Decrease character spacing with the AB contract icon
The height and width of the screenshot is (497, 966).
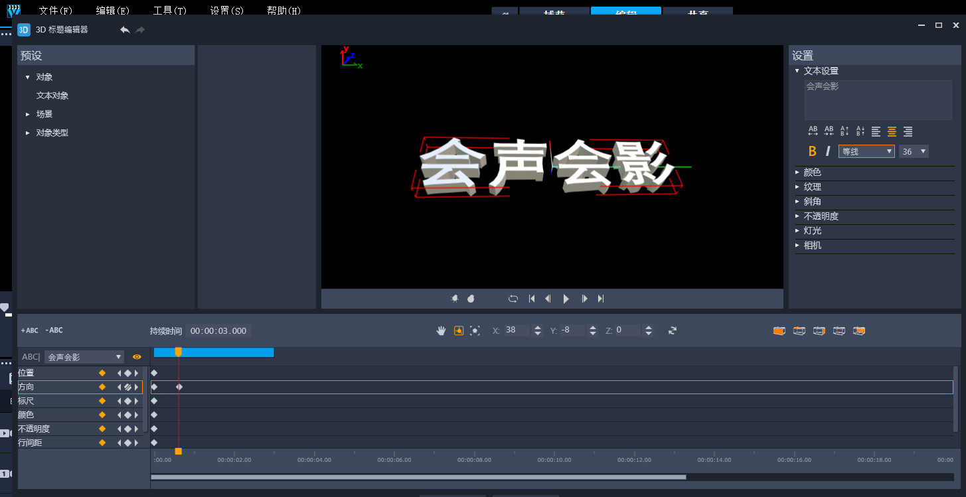[x=829, y=131]
